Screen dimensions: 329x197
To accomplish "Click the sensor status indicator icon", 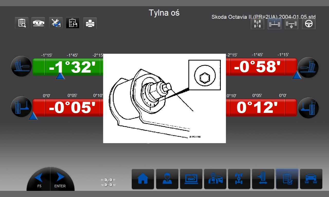I will pyautogui.click(x=108, y=182).
